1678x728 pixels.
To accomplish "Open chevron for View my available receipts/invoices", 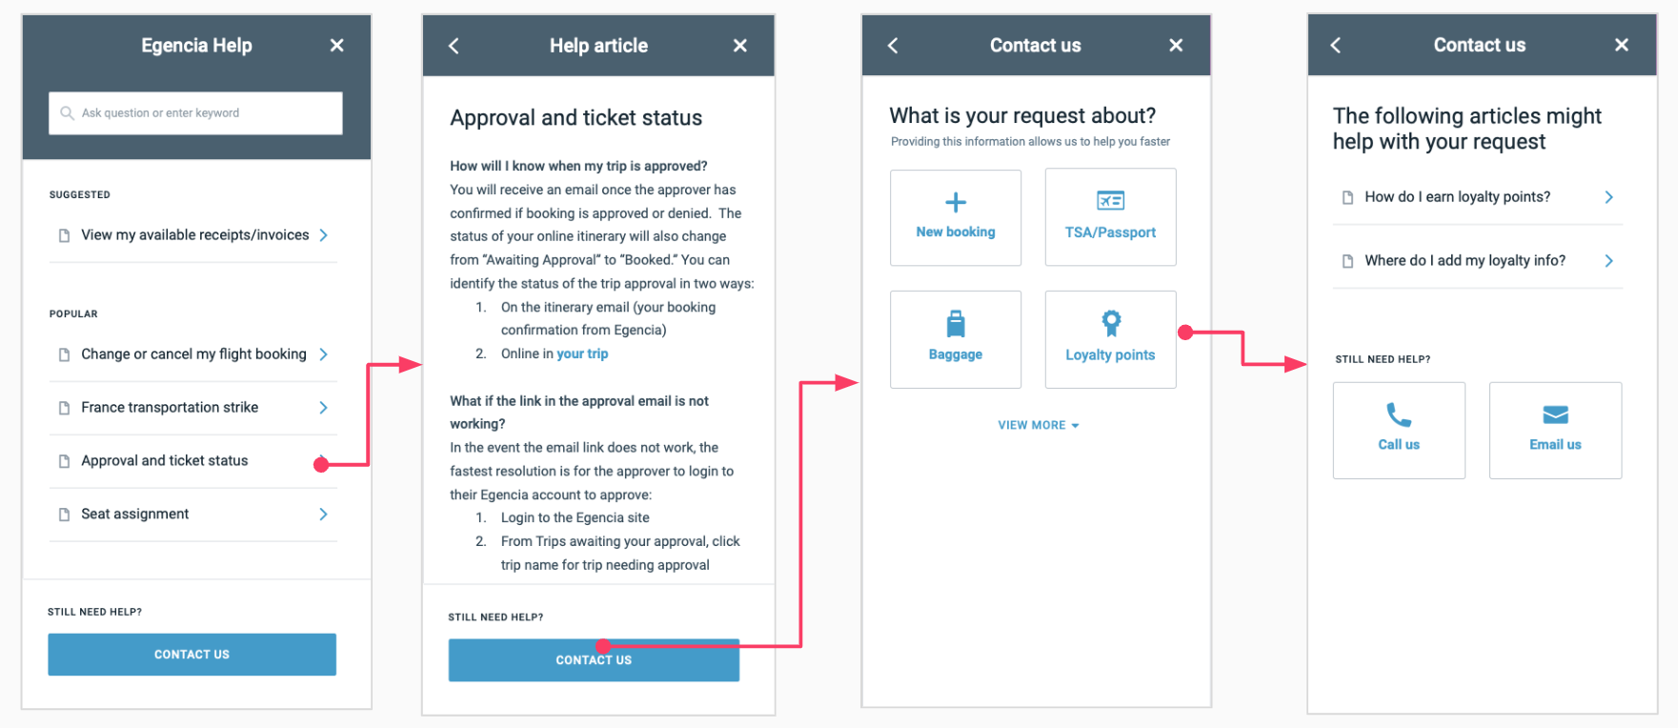I will 324,234.
